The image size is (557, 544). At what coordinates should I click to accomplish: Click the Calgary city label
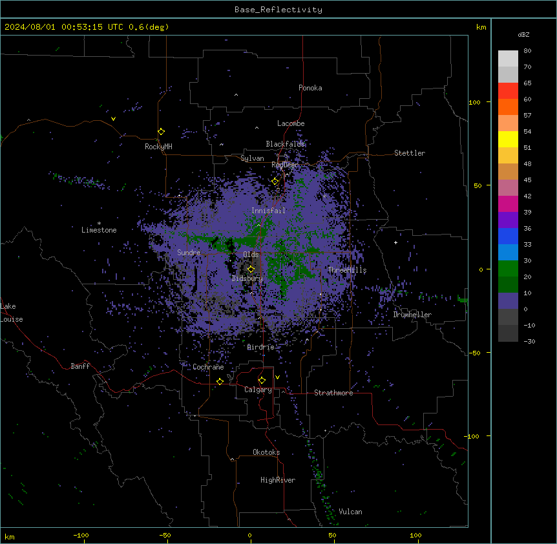[258, 390]
